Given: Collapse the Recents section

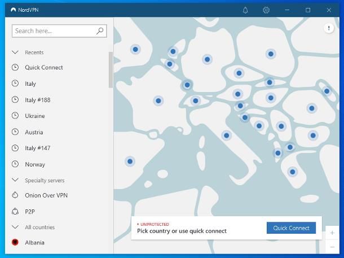Looking at the screenshot, I should point(15,53).
